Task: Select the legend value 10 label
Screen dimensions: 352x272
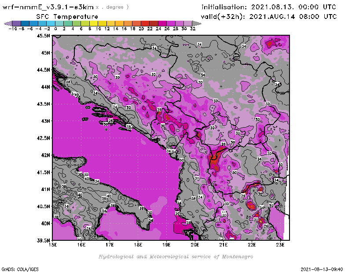Action: tap(98, 29)
